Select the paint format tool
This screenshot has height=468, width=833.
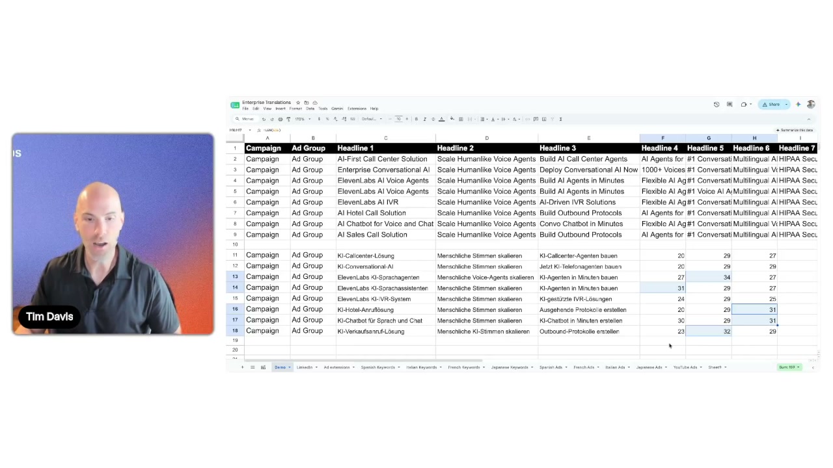coord(288,119)
